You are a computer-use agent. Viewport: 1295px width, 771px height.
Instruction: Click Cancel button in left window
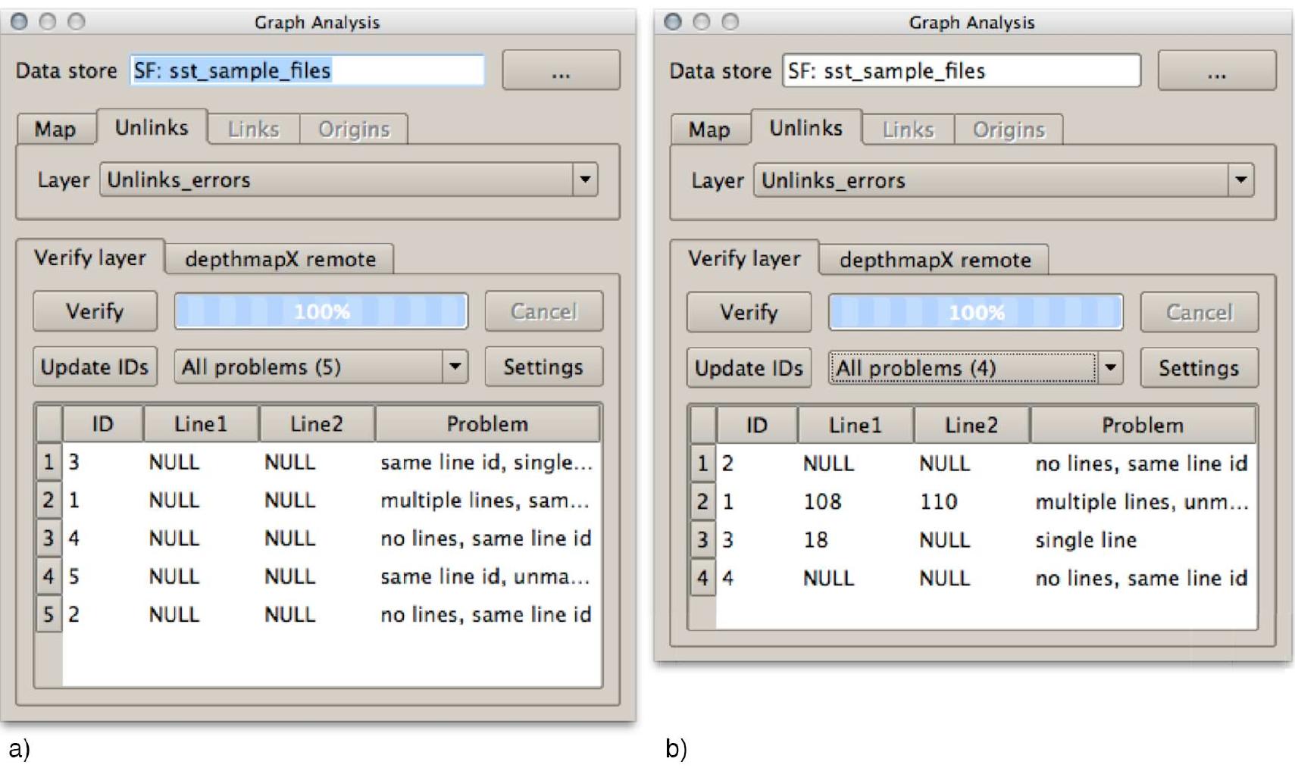pos(544,311)
